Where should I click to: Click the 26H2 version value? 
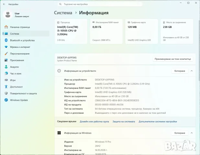98,146
